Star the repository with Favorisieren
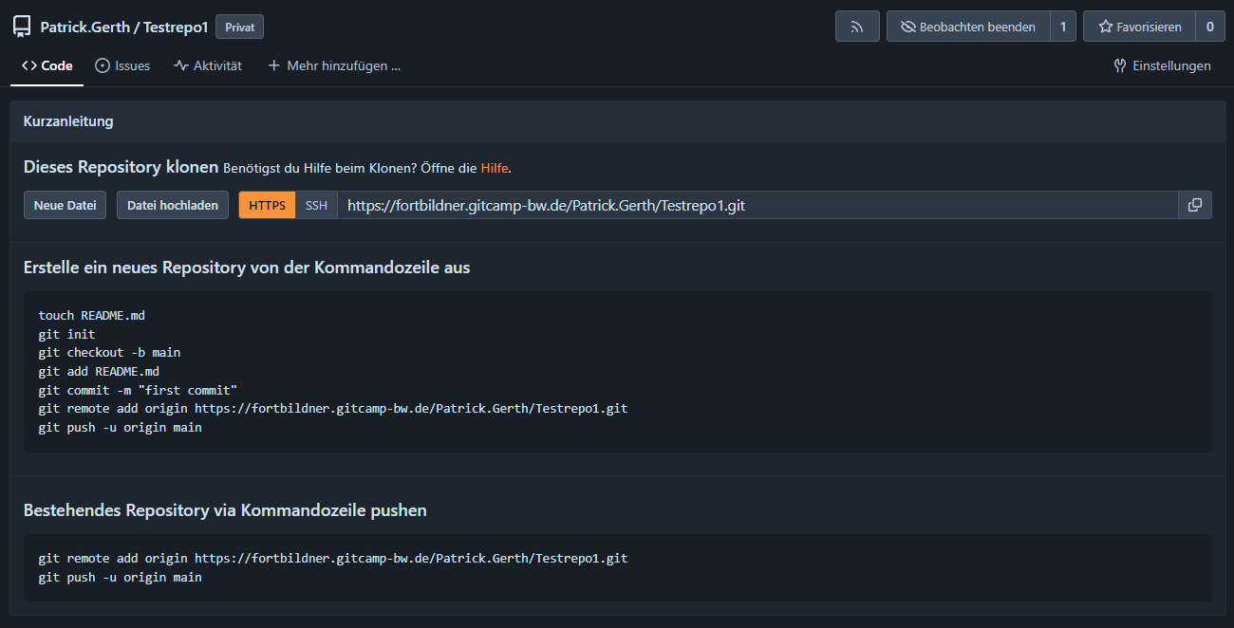 coord(1139,27)
